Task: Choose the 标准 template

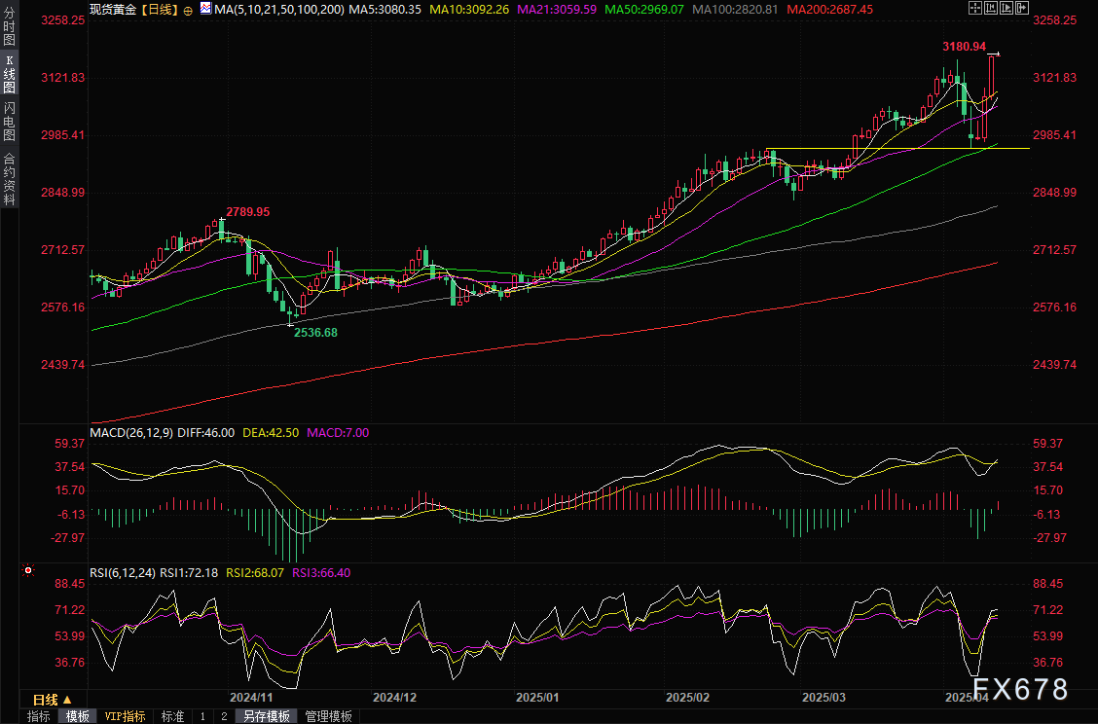Action: click(172, 716)
